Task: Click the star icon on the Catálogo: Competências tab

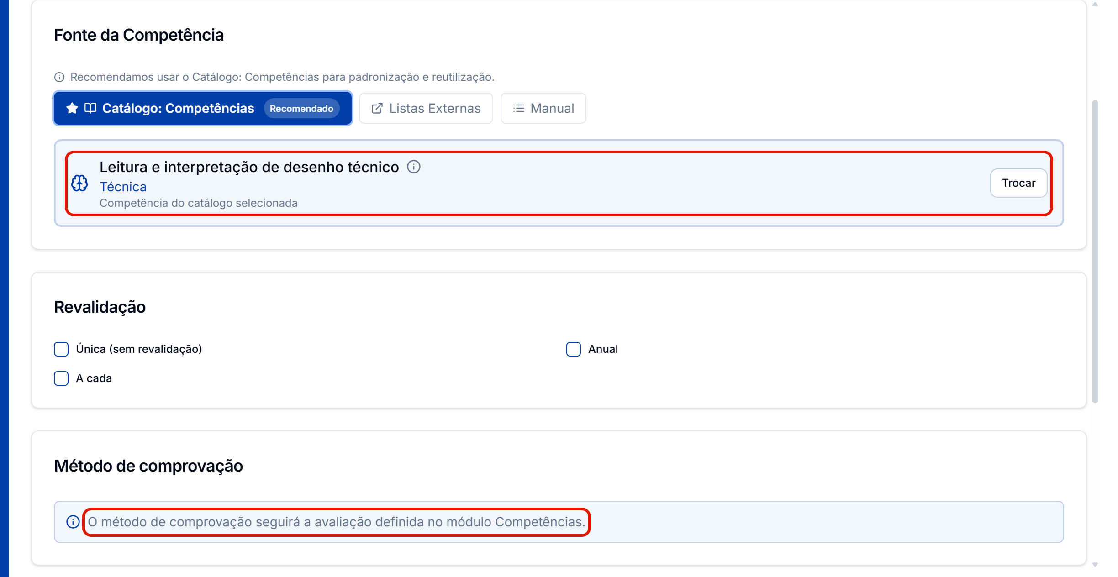Action: pyautogui.click(x=72, y=108)
